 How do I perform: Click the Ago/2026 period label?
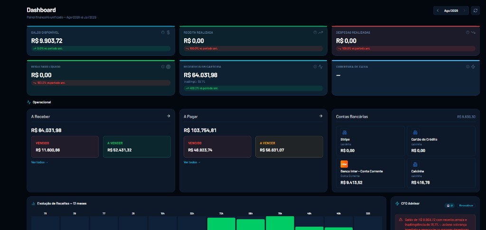coord(451,10)
